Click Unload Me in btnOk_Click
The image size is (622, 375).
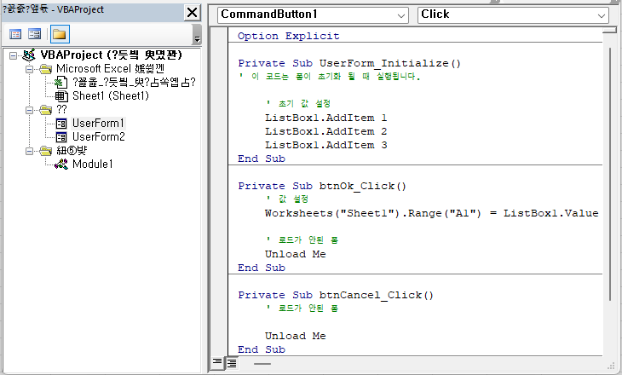(295, 254)
